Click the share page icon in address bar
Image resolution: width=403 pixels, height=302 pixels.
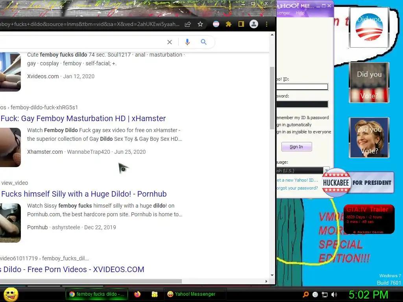tap(188, 24)
